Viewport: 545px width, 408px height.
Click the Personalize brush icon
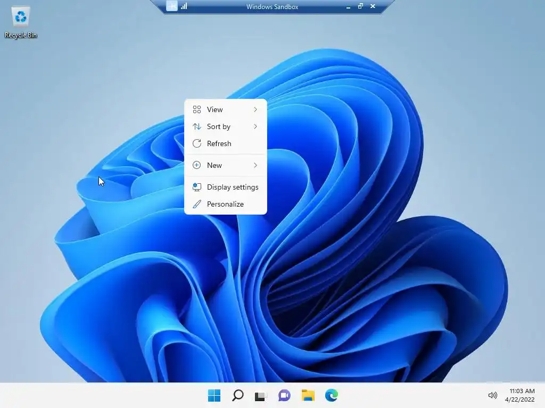click(197, 205)
